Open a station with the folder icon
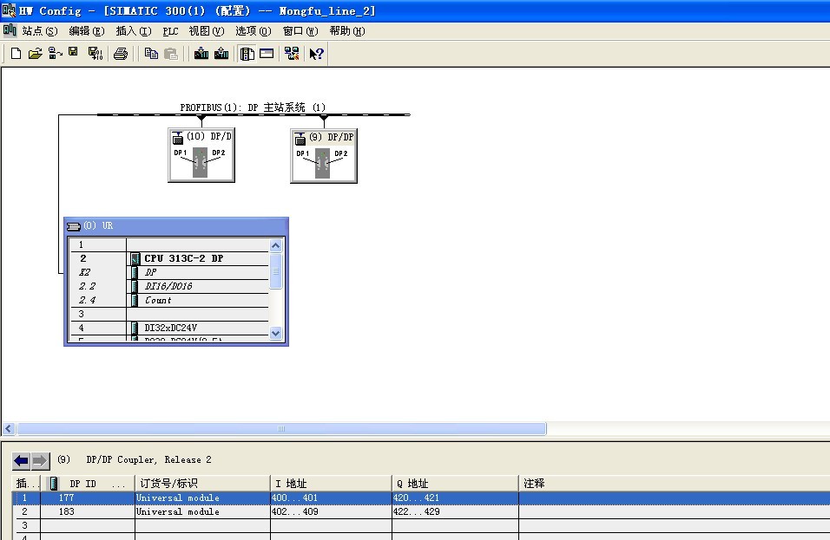The height and width of the screenshot is (540, 830). [x=35, y=54]
